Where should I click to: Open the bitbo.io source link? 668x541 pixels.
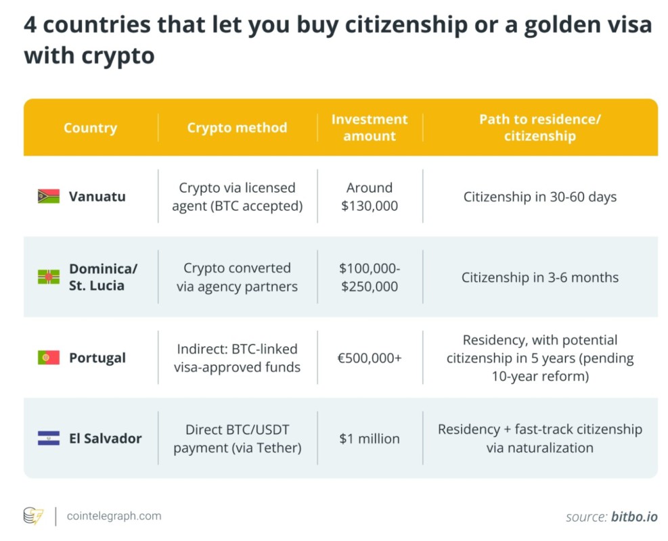634,517
